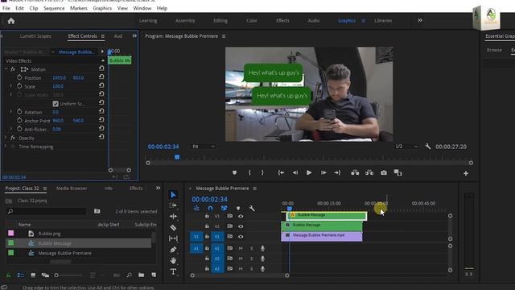Toggle track output eye for V1
Viewport: 515px width, 290px height.
click(x=241, y=236)
